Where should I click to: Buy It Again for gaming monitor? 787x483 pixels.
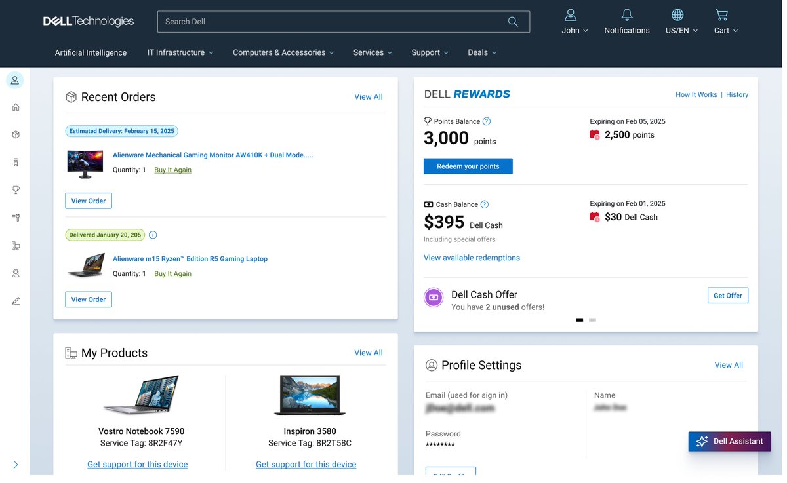173,170
